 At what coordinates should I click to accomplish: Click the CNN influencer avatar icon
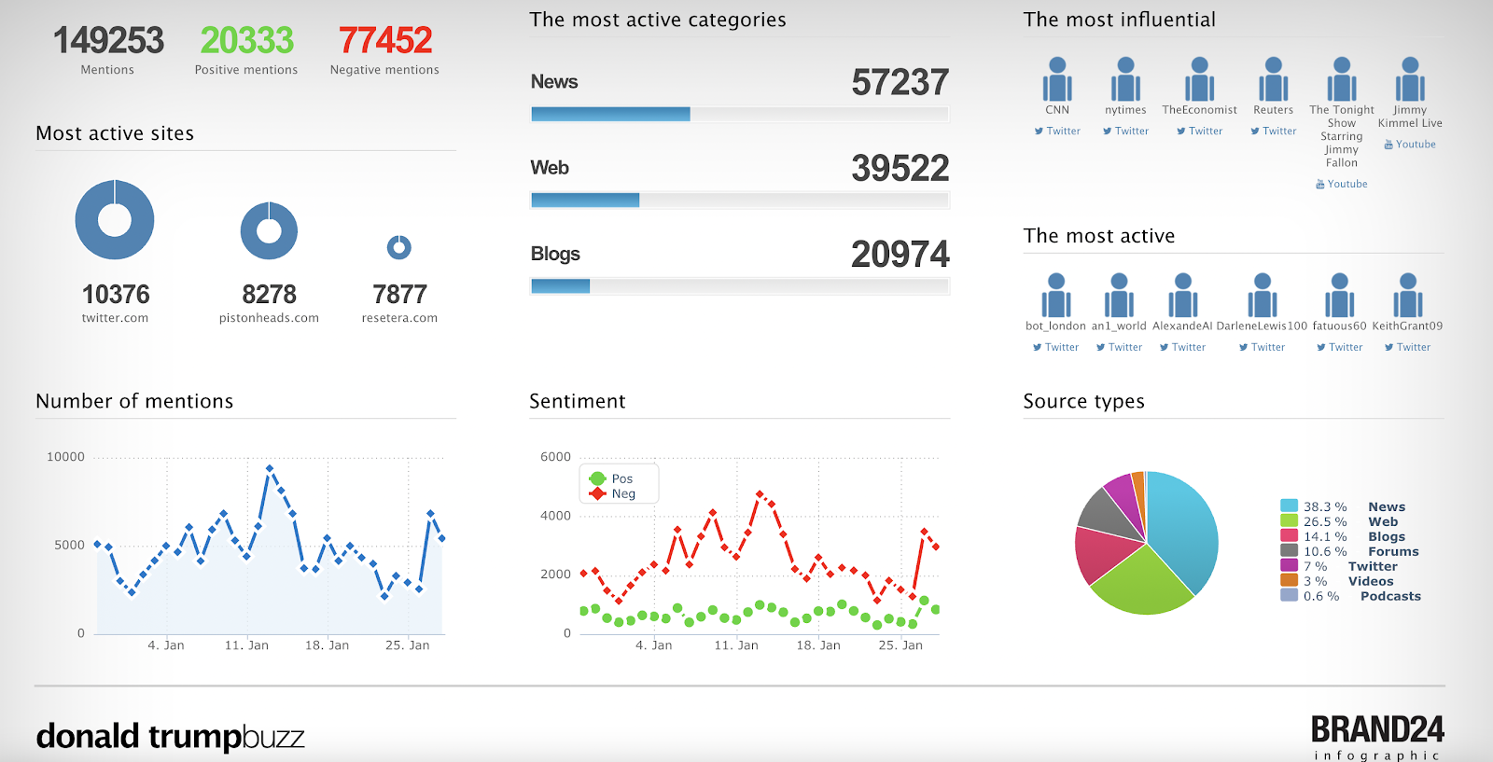click(x=1057, y=79)
